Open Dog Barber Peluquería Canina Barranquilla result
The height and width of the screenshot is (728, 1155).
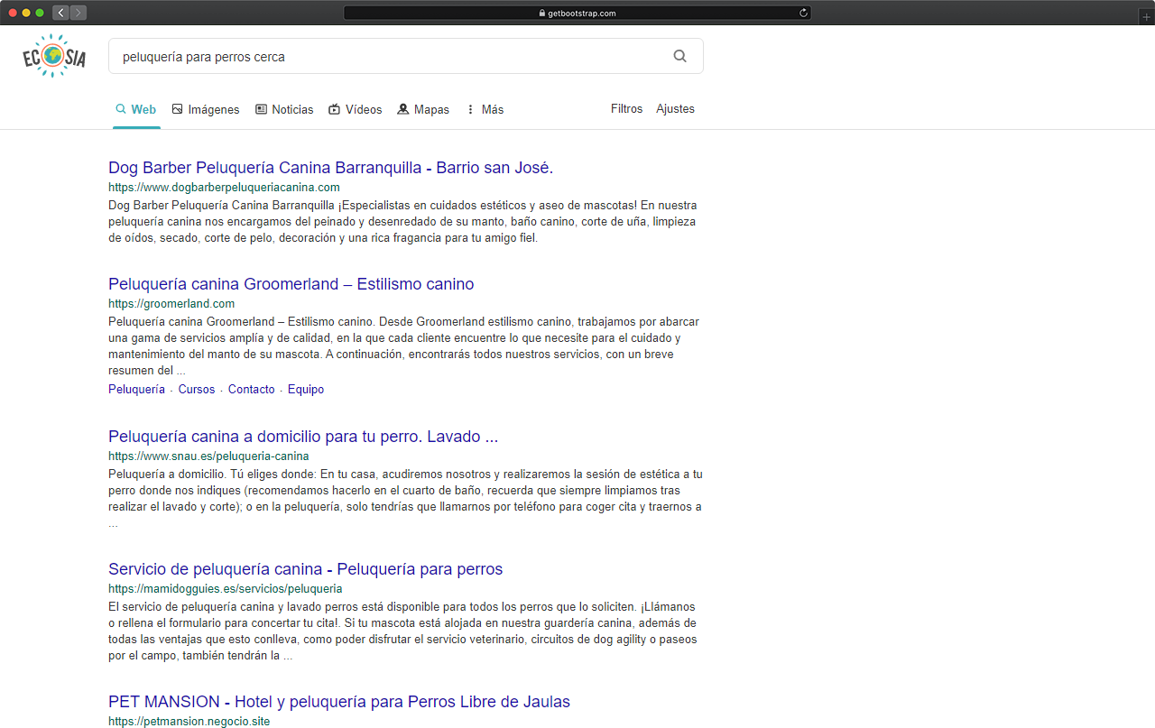[x=330, y=168]
